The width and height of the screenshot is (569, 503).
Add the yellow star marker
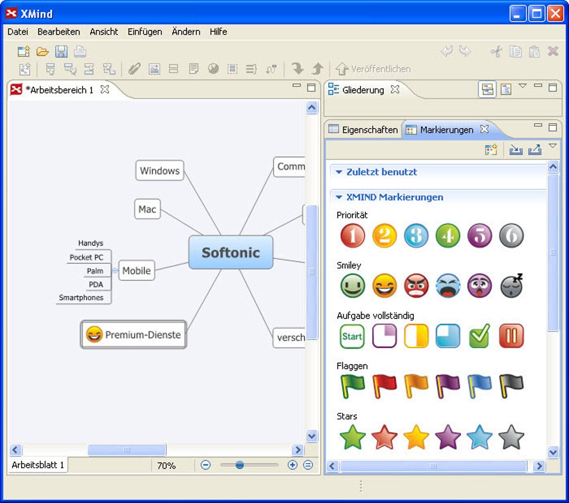click(416, 437)
